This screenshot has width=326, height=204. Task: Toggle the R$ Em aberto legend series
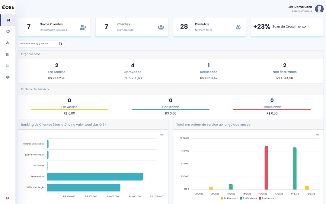click(229, 198)
